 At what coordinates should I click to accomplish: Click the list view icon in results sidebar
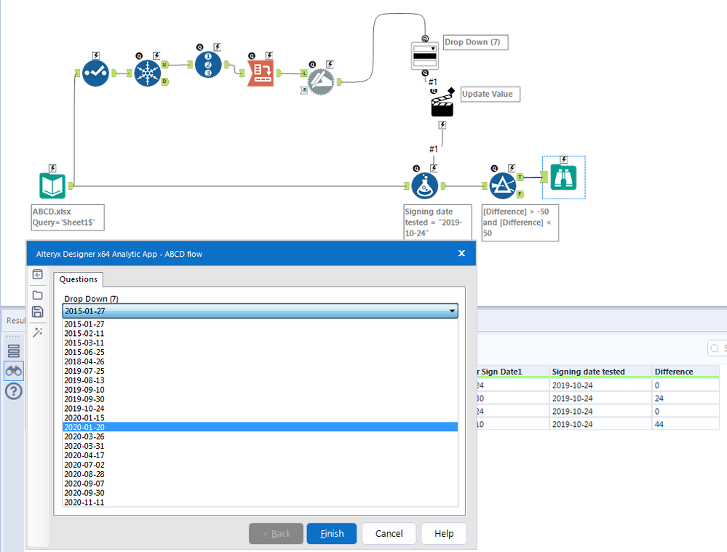pos(13,351)
